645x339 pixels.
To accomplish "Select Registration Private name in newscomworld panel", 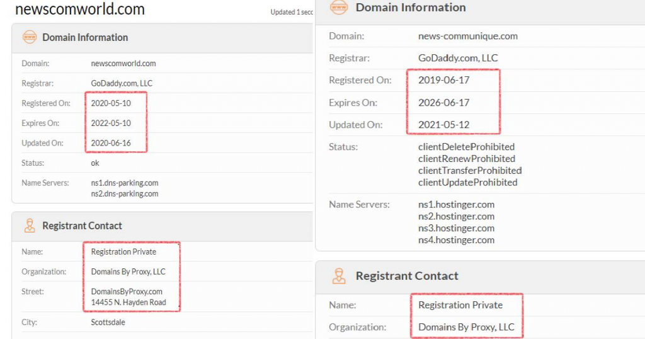I will click(124, 252).
